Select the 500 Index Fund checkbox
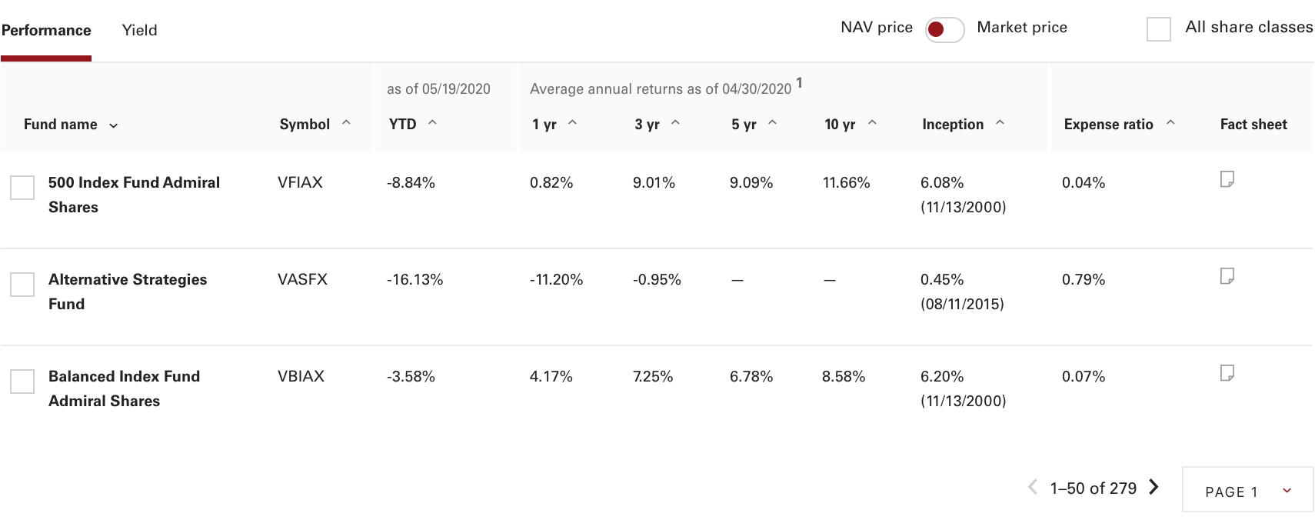 (x=22, y=188)
